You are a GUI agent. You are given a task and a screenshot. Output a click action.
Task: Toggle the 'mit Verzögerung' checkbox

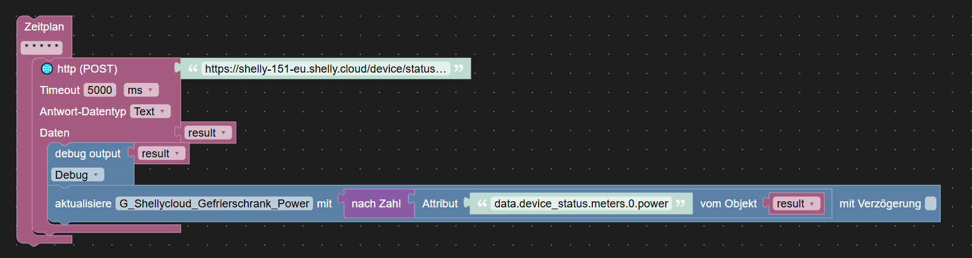(930, 204)
